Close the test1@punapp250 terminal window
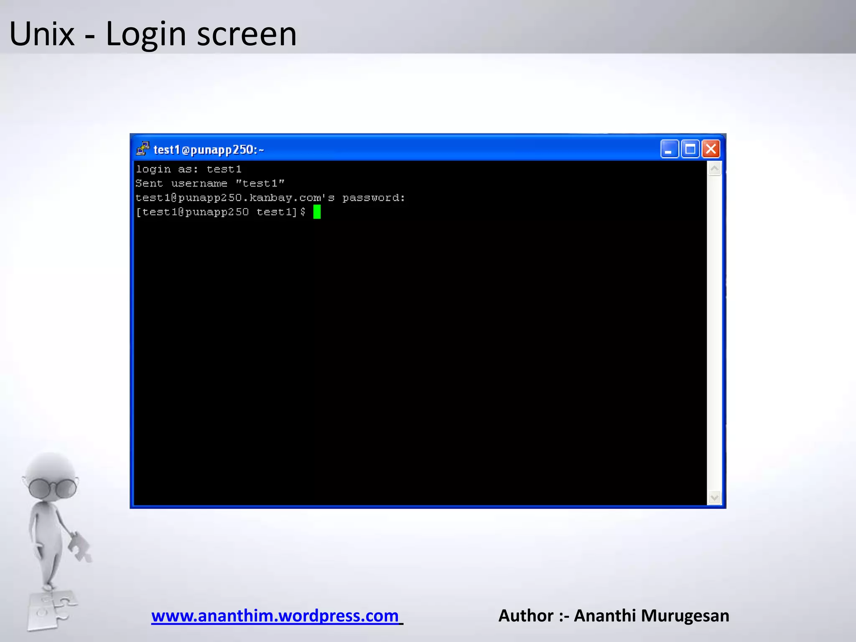The width and height of the screenshot is (856, 642). (711, 149)
